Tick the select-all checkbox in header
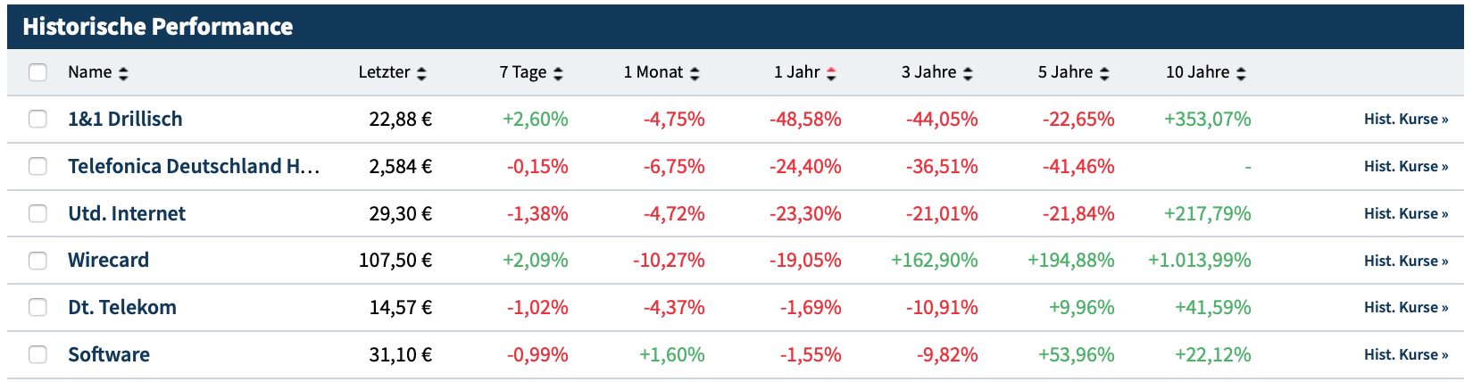 click(x=37, y=72)
